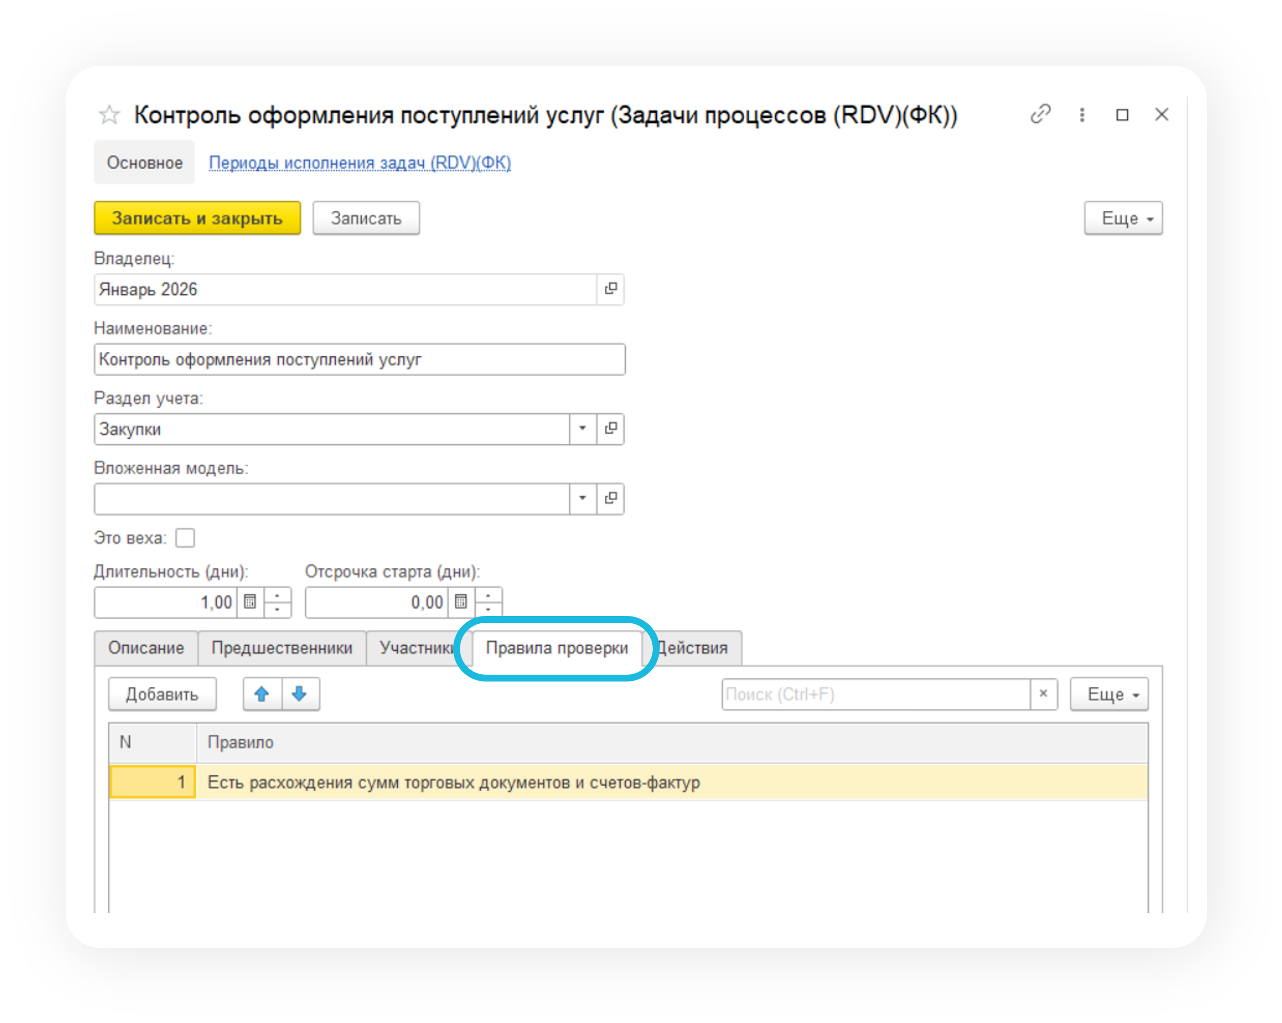Open the Владелец field's linked item icon

point(610,289)
